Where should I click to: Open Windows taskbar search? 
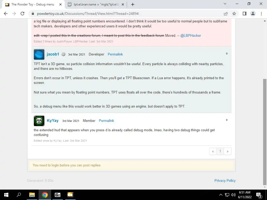pyautogui.click(x=19, y=195)
